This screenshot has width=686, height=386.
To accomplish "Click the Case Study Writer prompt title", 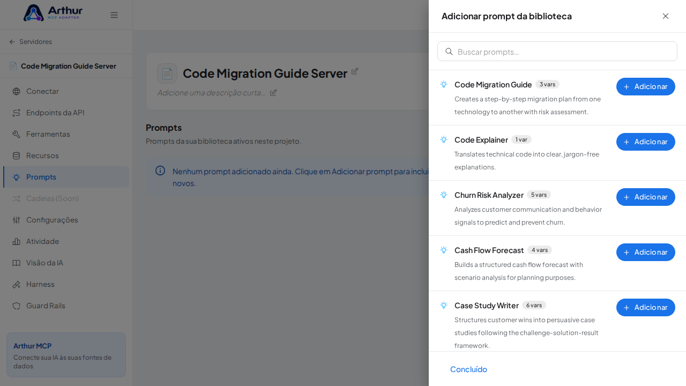I will click(487, 305).
